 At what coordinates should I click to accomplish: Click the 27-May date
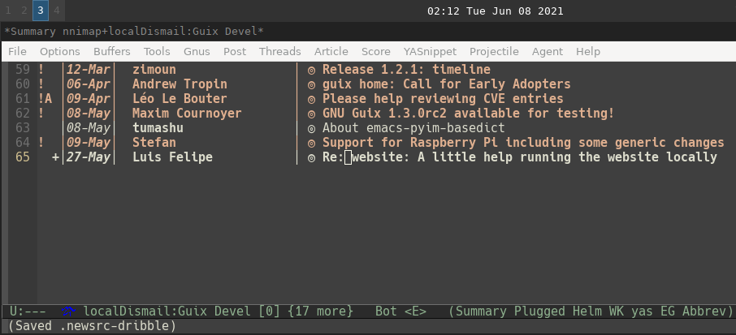pos(89,157)
